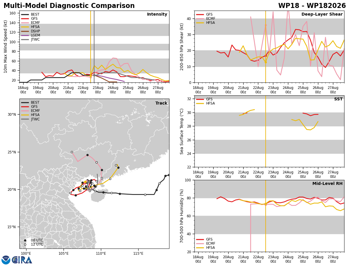This screenshot has width=353, height=265.
Task: Click the WP18 - WP182026 storm identifier
Action: tap(312, 6)
